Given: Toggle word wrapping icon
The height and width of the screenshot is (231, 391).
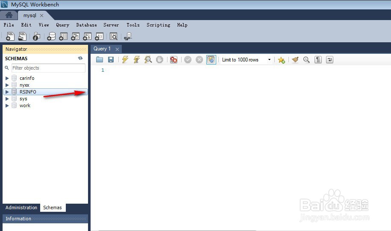Looking at the screenshot, I should point(329,59).
